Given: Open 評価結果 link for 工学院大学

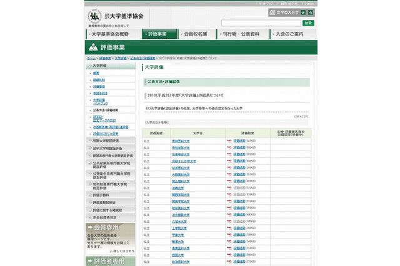Looking at the screenshot, I should point(239,228).
